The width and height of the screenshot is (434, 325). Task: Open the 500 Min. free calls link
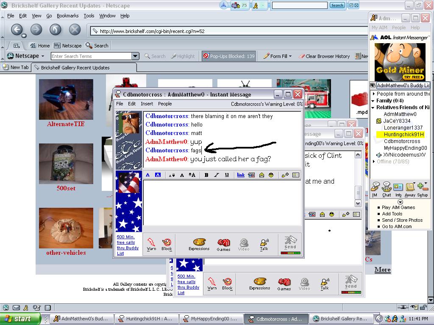127,245
